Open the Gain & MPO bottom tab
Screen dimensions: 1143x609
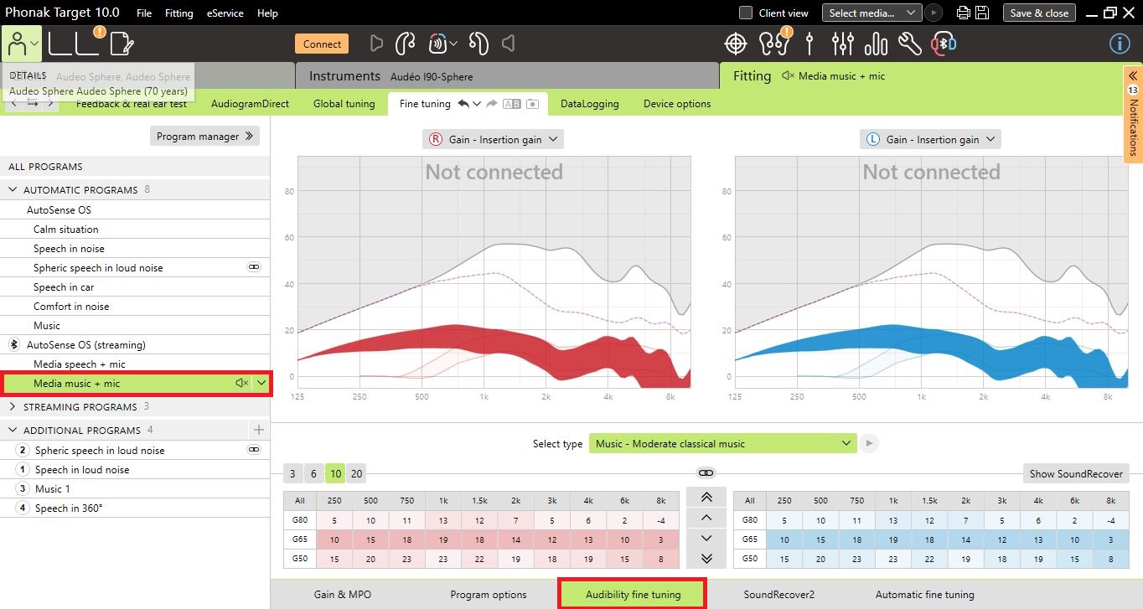343,595
